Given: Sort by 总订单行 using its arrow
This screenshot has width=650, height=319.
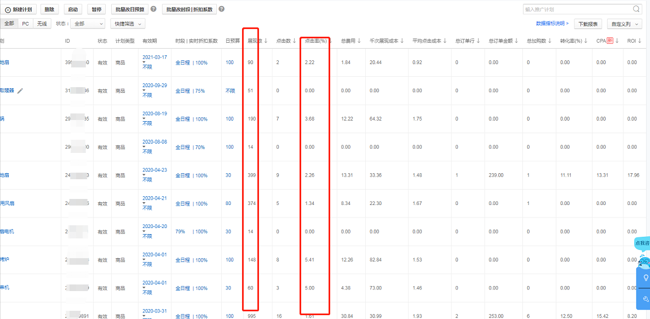Looking at the screenshot, I should click(478, 41).
